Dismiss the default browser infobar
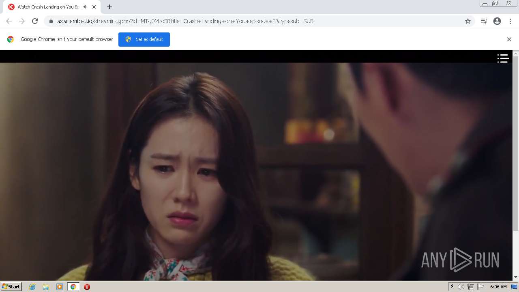Image resolution: width=519 pixels, height=292 pixels. point(509,39)
